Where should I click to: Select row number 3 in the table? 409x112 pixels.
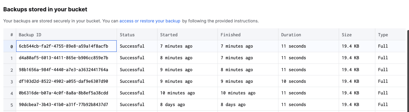click(10, 81)
